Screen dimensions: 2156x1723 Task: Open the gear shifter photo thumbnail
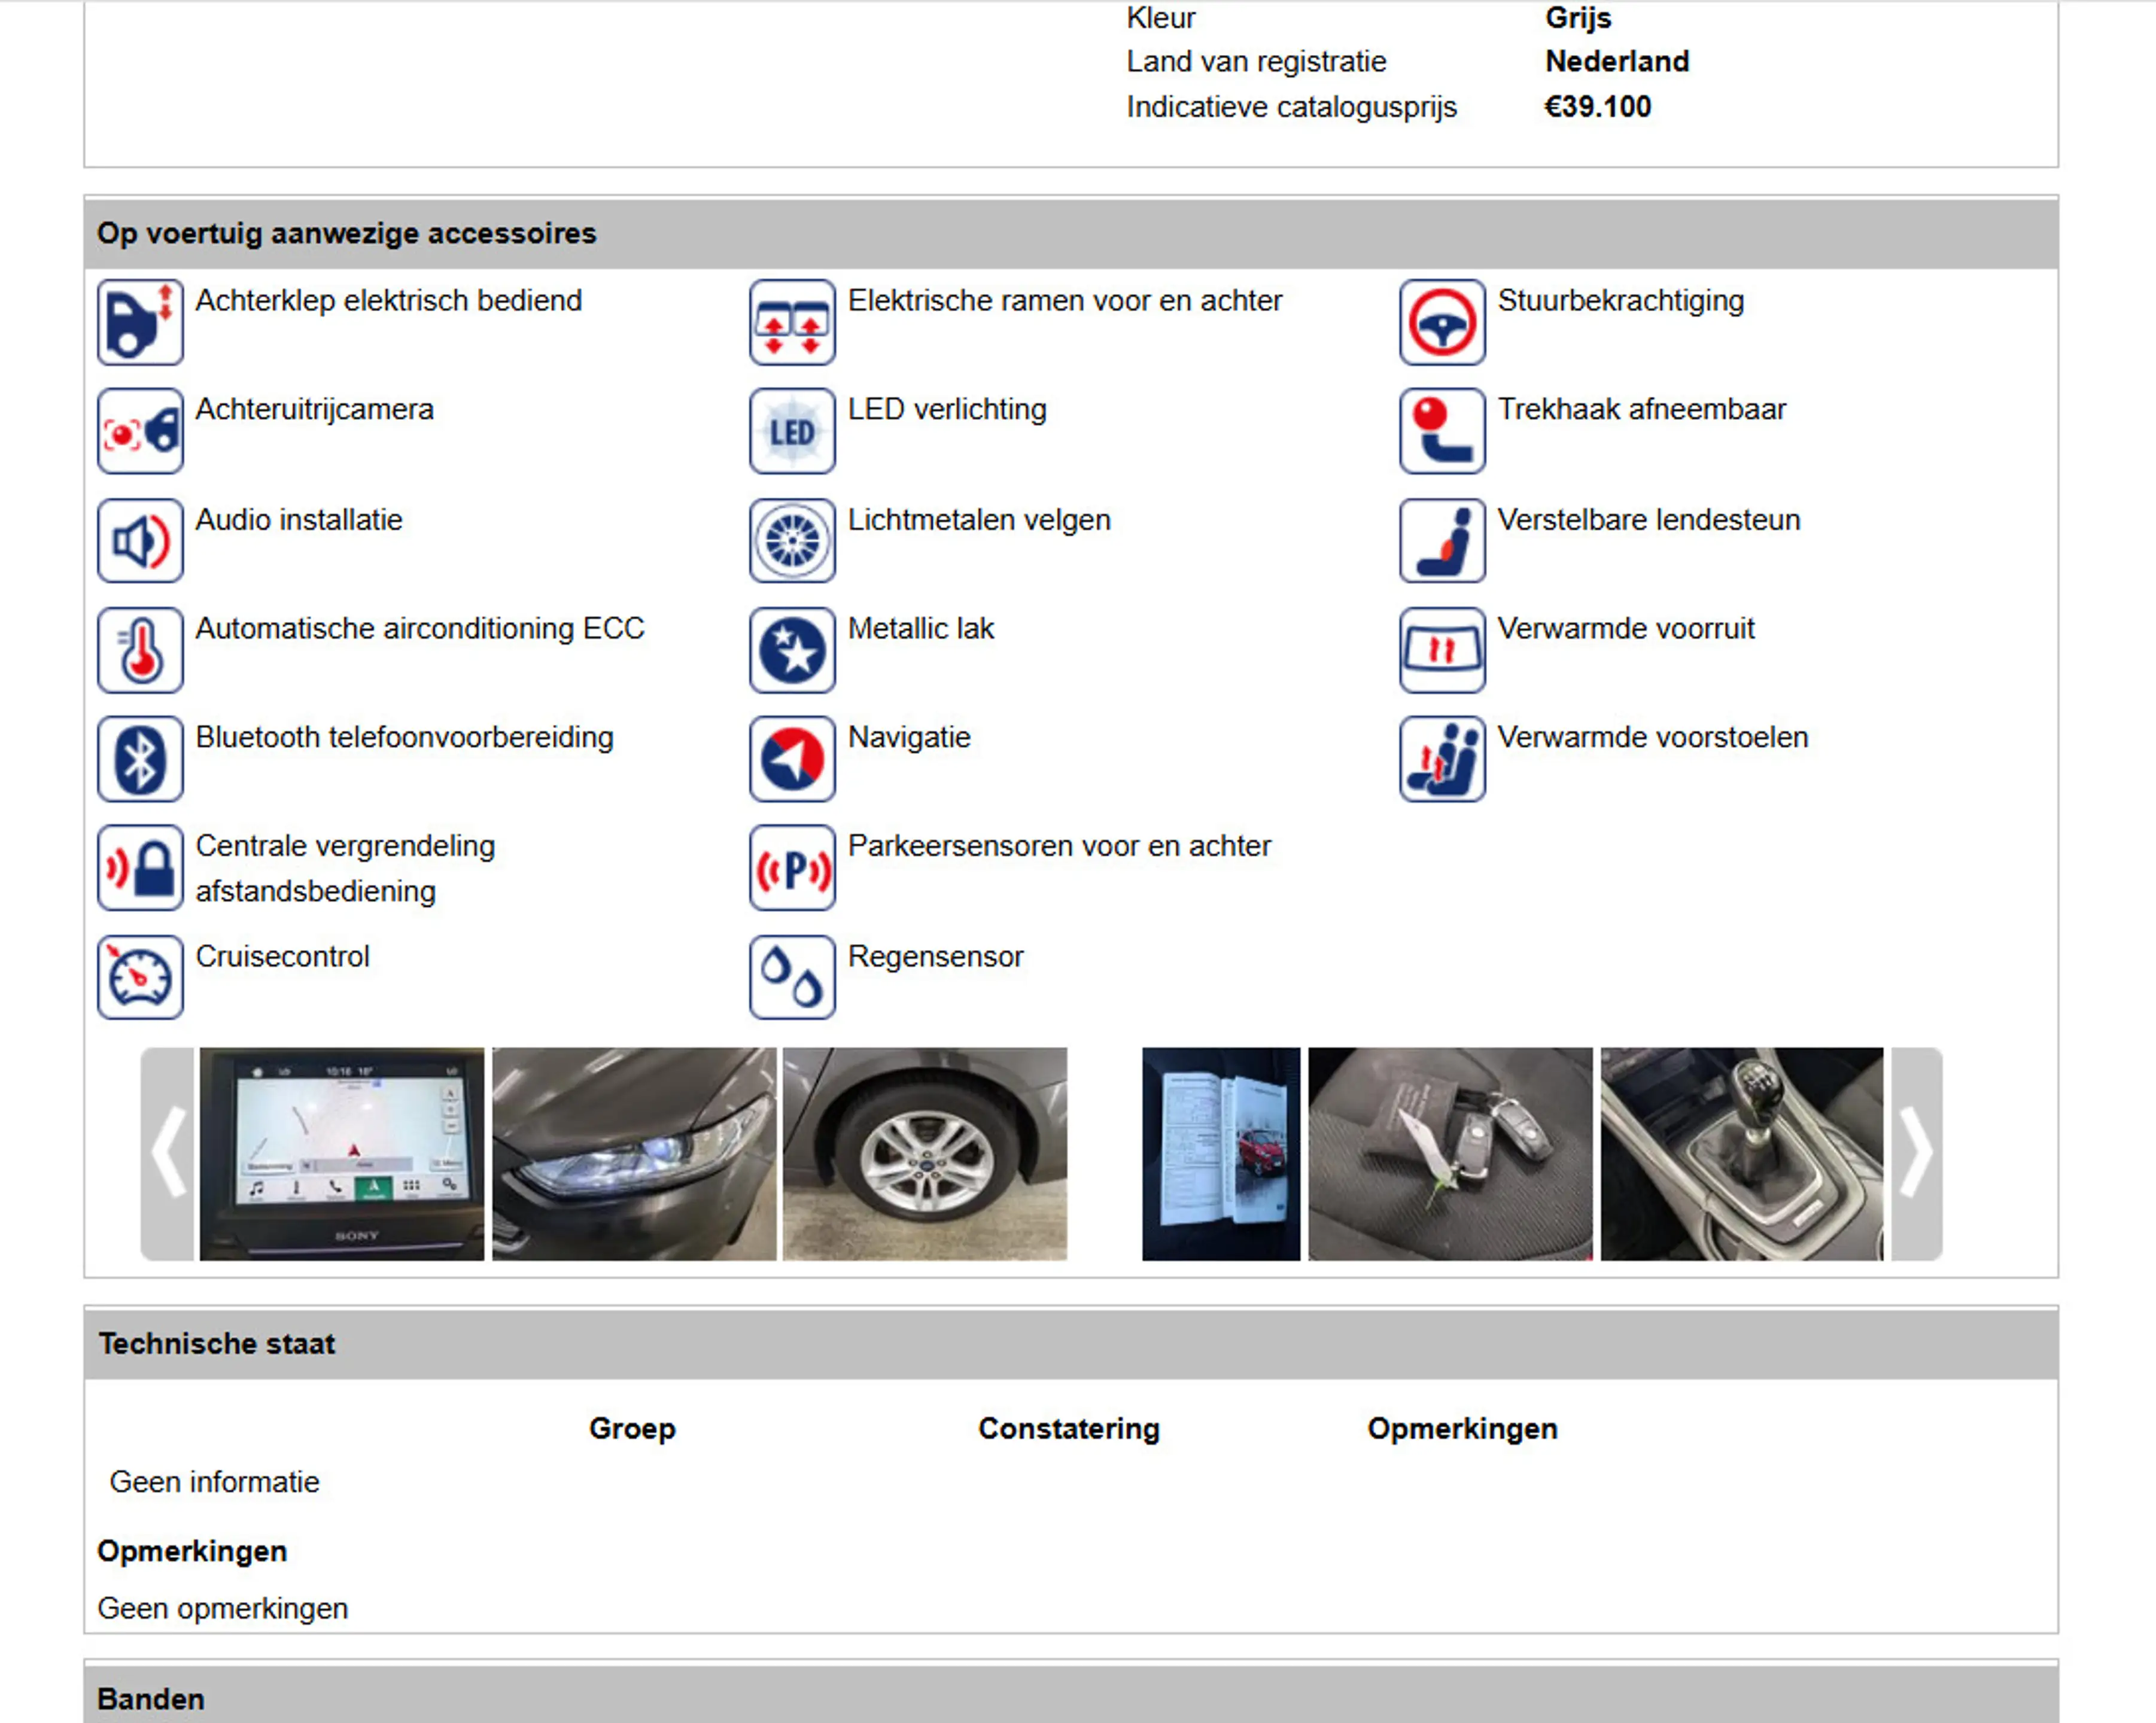(1742, 1154)
